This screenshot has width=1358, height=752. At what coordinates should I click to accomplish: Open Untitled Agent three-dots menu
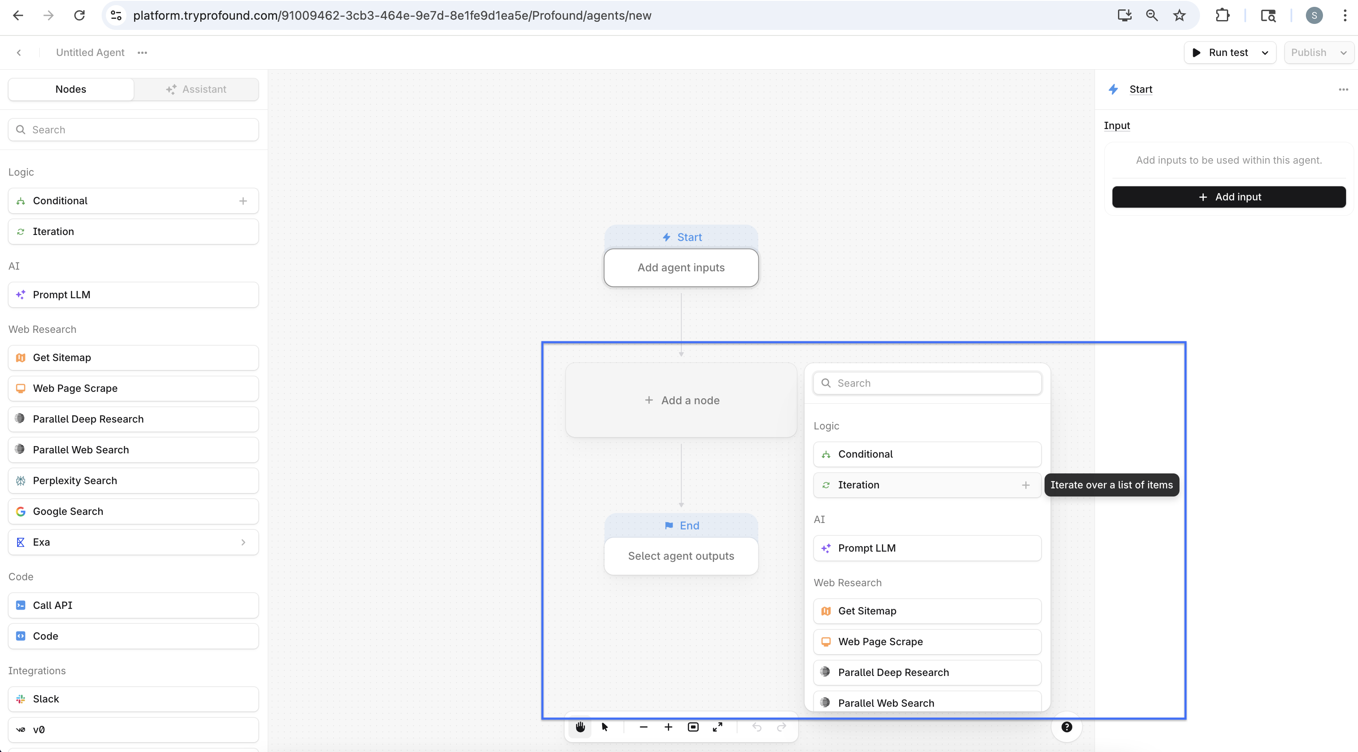coord(142,53)
